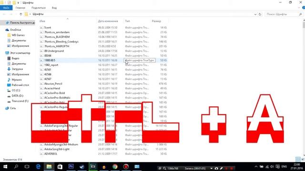Viewport: 305px width, 171px height.
Task: Show hidden system tray icons
Action: tap(256, 167)
